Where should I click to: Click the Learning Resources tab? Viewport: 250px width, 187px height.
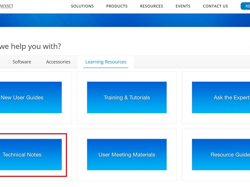pyautogui.click(x=106, y=62)
